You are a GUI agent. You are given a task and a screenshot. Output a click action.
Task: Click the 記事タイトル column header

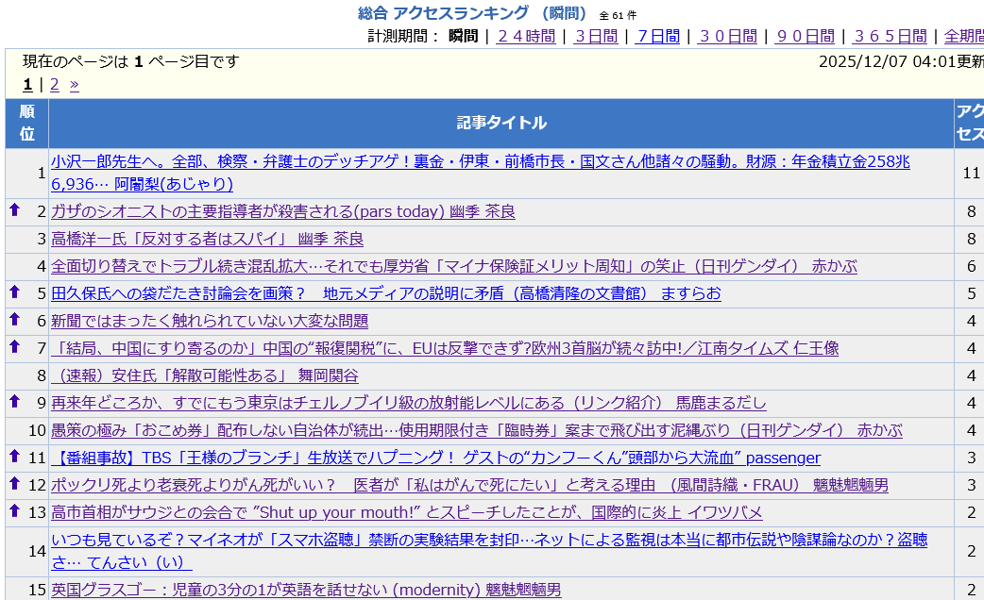click(x=500, y=123)
